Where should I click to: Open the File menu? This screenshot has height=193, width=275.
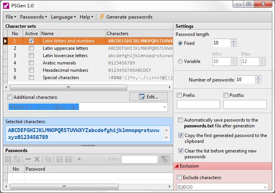11,17
